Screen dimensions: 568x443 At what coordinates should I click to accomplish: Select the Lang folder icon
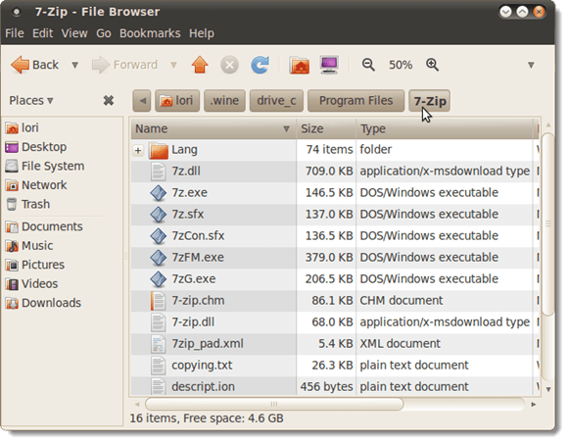(x=159, y=150)
